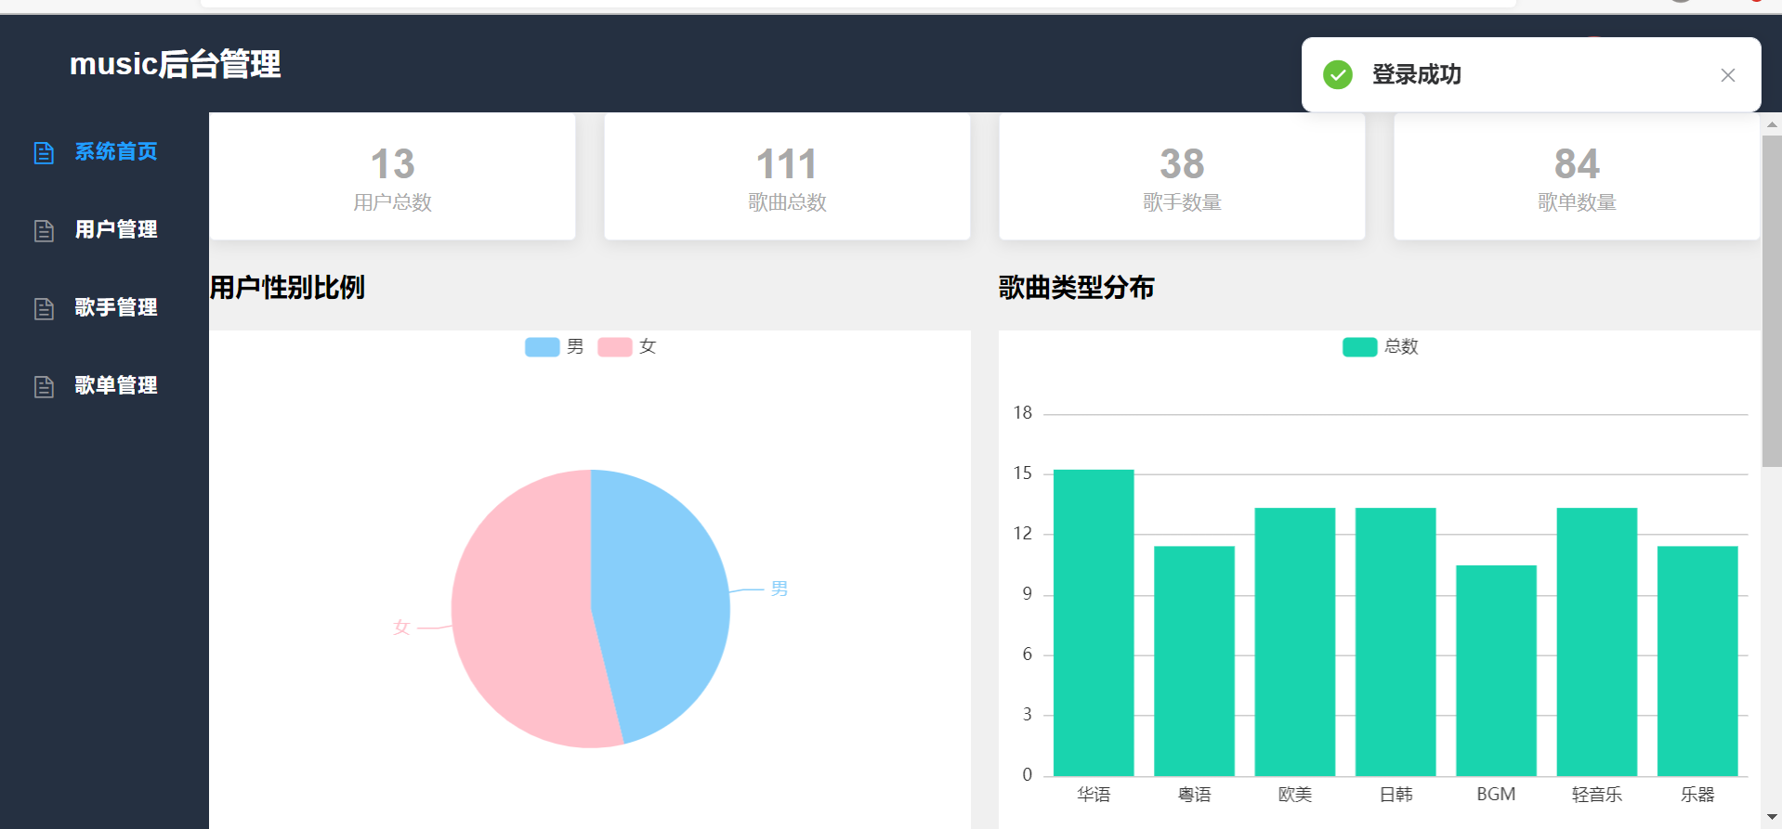Viewport: 1782px width, 829px height.
Task: Click the music后台管理 title
Action: pos(175,64)
